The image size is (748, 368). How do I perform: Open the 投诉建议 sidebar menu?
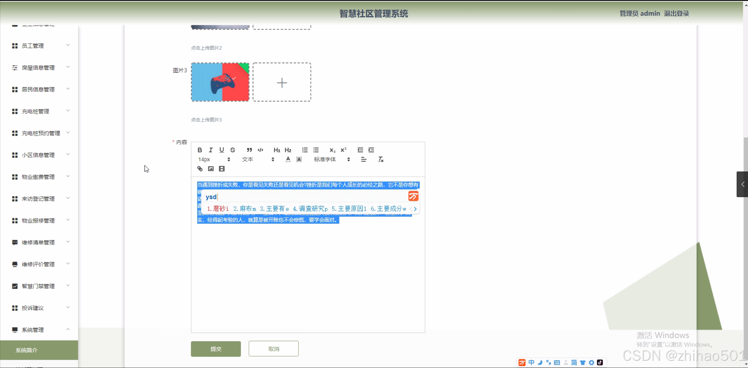coord(41,308)
